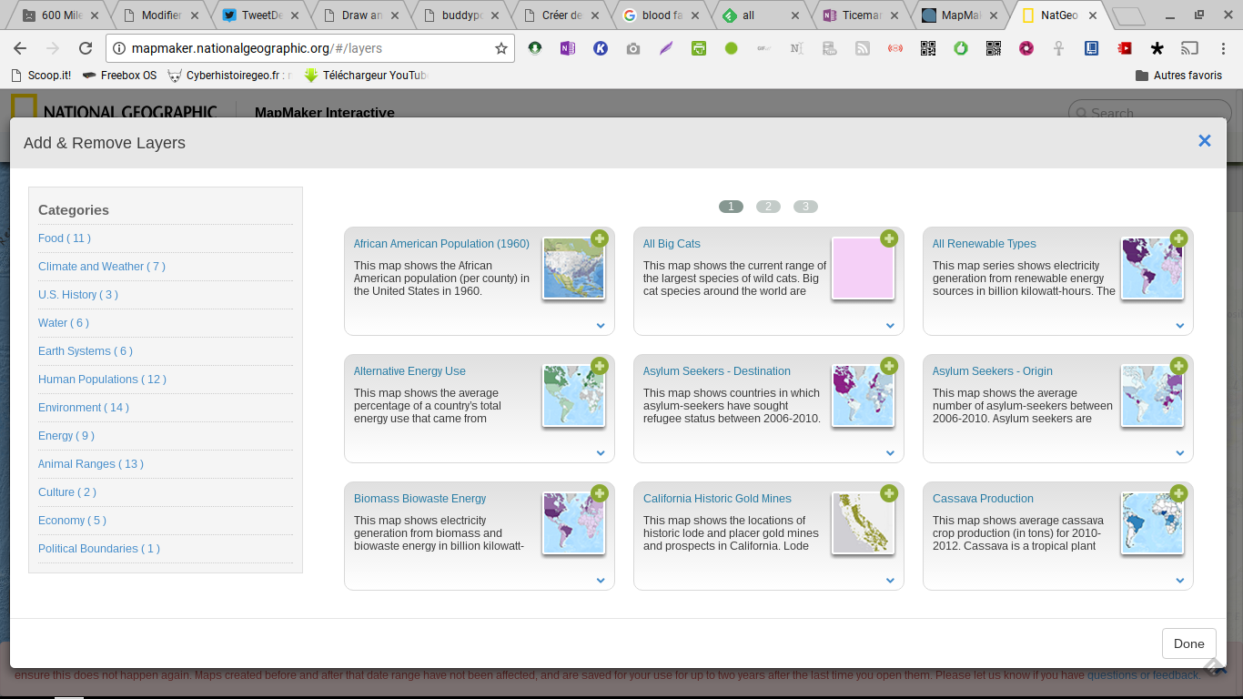The height and width of the screenshot is (699, 1243).
Task: Expand the All Big Cats description
Action: click(890, 326)
